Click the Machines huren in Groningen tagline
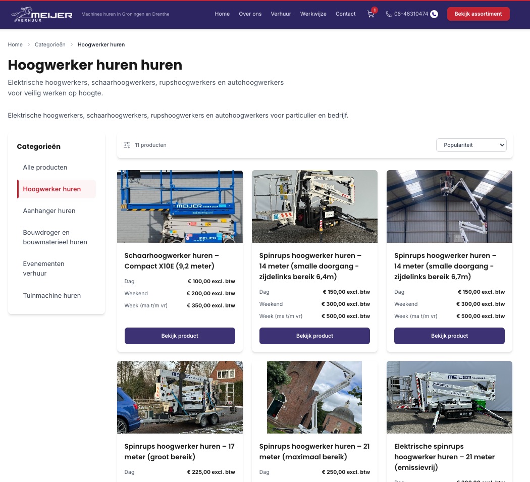The width and height of the screenshot is (530, 482). click(125, 14)
